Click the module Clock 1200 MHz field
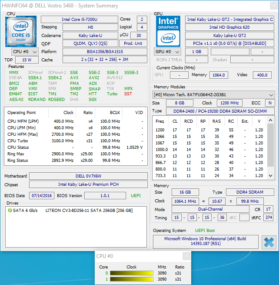This screenshot has height=285, width=279. (229, 103)
